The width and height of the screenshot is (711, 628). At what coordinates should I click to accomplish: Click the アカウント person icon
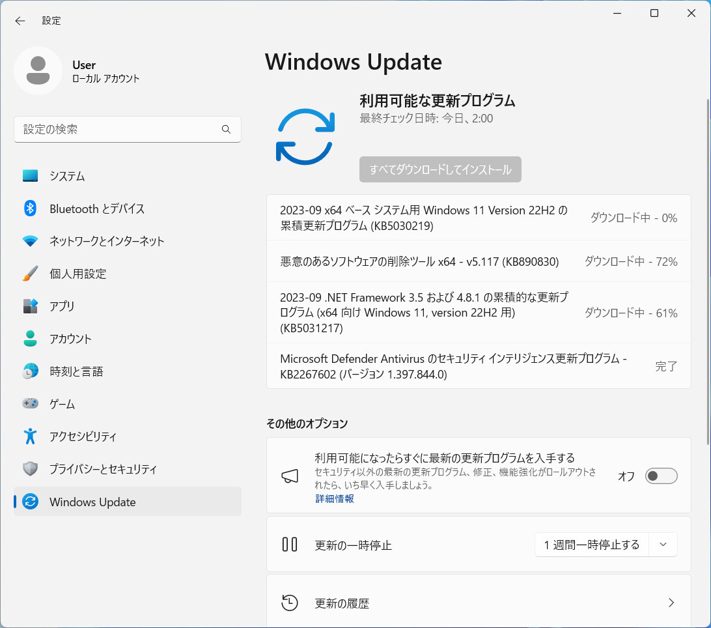click(31, 339)
